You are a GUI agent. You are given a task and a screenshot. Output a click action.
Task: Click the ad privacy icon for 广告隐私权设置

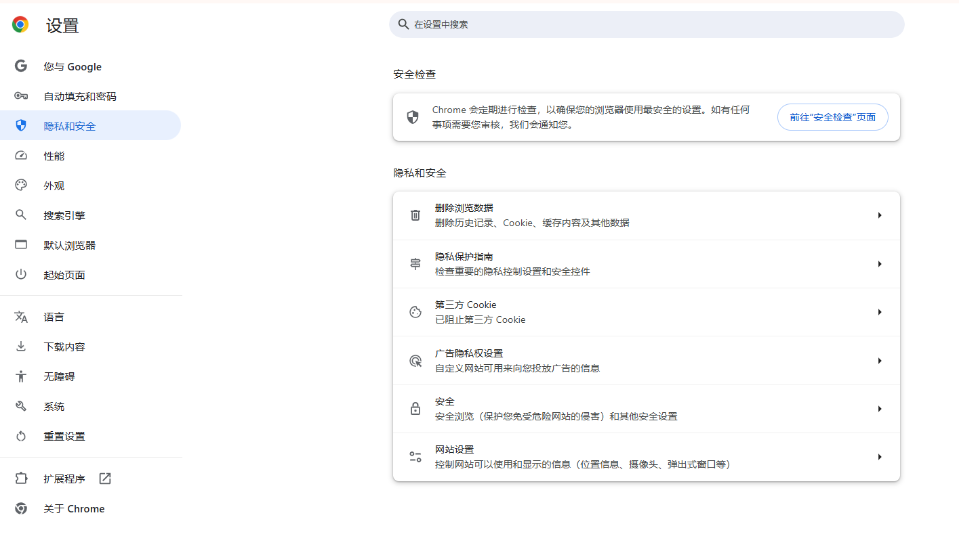pyautogui.click(x=415, y=361)
